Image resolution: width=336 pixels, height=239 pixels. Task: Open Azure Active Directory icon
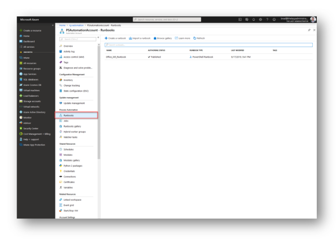(21, 112)
